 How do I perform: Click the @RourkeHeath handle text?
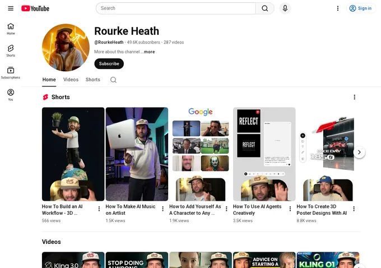[x=109, y=42]
